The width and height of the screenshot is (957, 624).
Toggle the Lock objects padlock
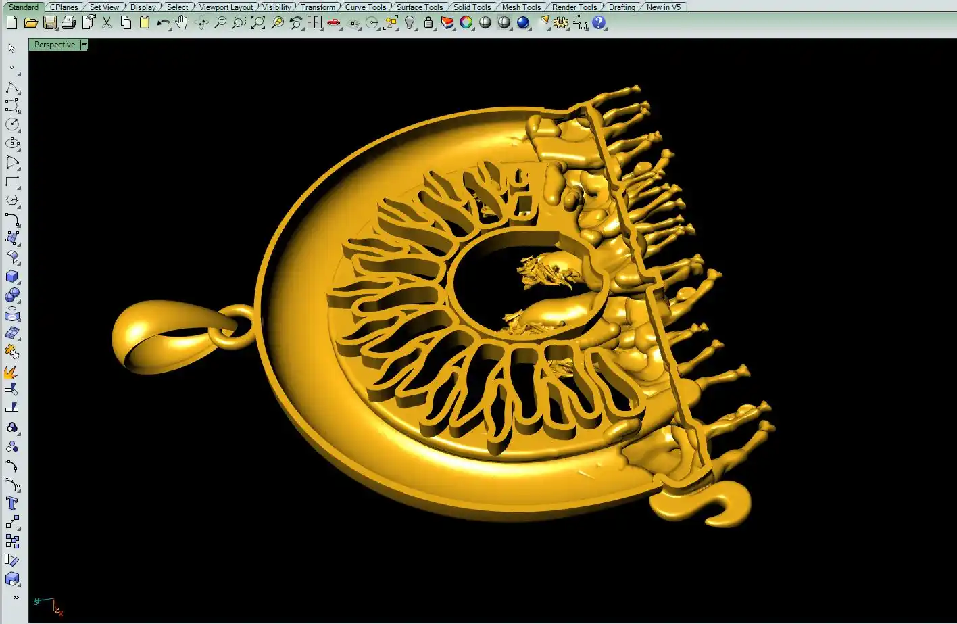(x=428, y=23)
